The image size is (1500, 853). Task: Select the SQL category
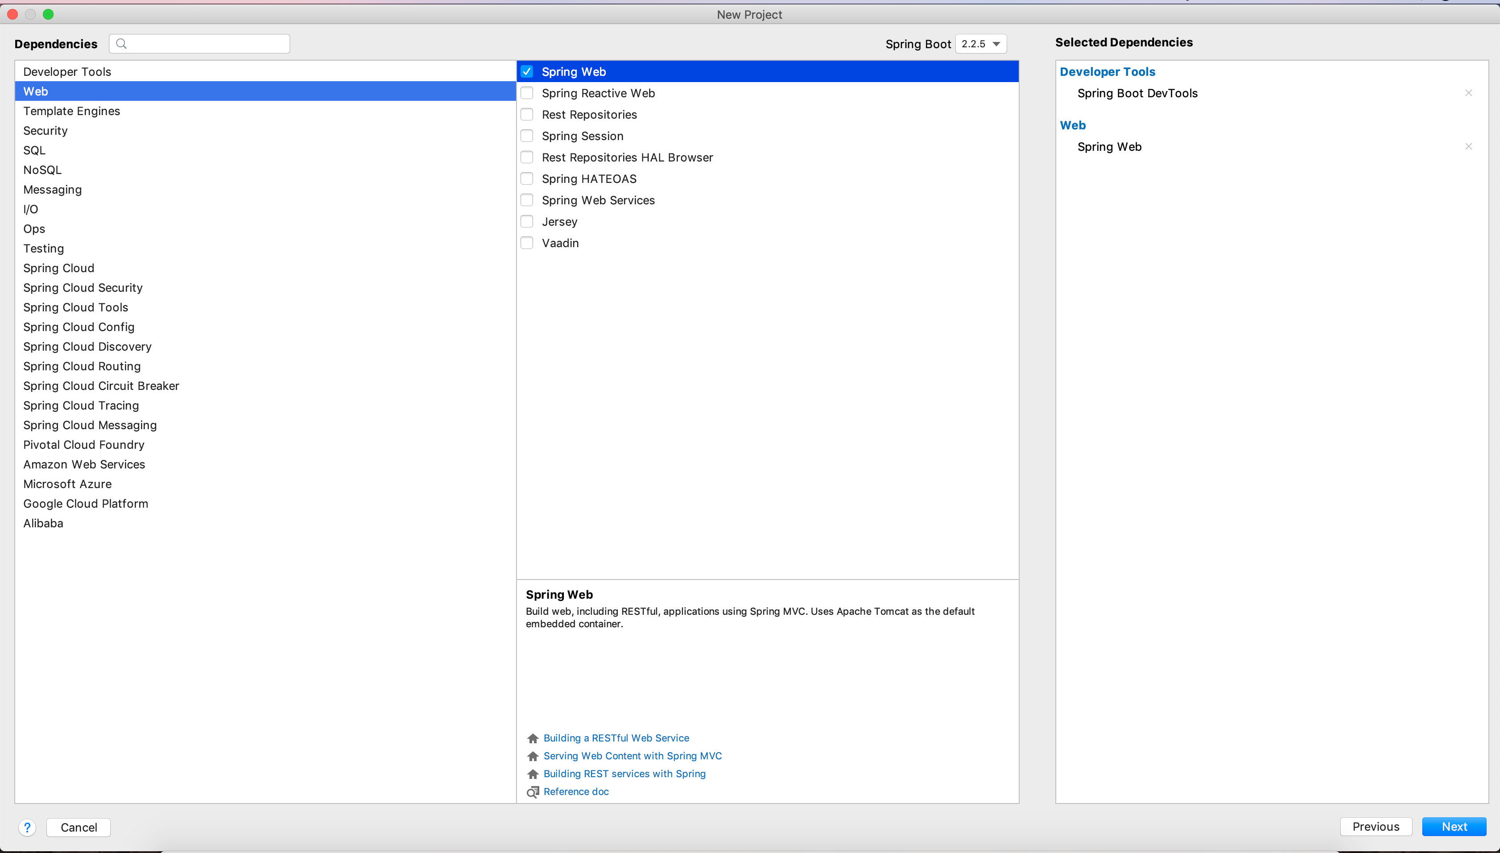pos(265,150)
